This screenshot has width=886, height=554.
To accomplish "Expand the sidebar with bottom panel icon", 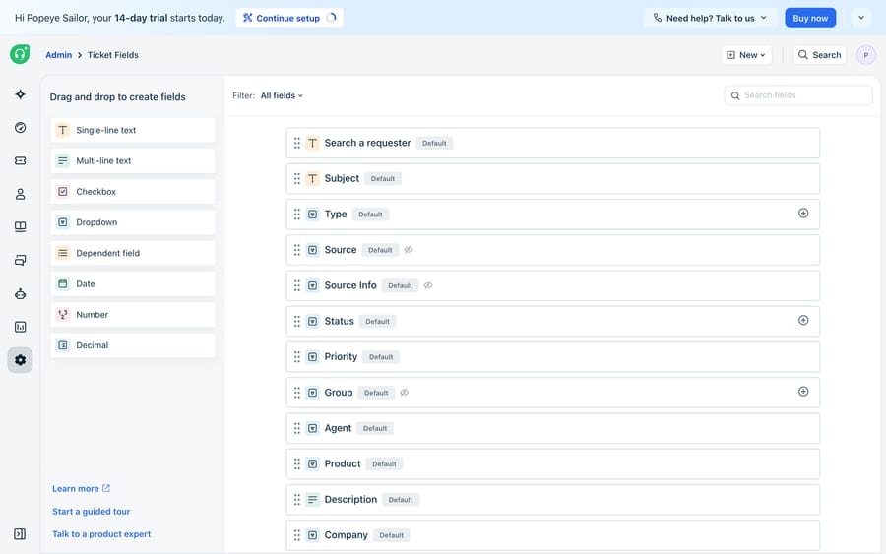I will pyautogui.click(x=20, y=534).
